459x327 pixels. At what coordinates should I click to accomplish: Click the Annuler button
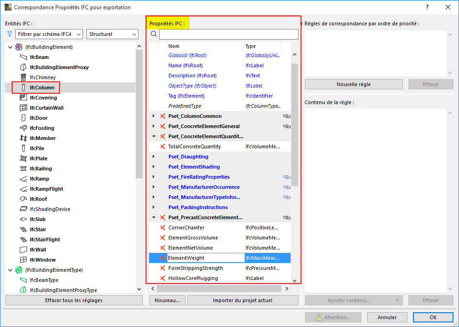coord(387,317)
